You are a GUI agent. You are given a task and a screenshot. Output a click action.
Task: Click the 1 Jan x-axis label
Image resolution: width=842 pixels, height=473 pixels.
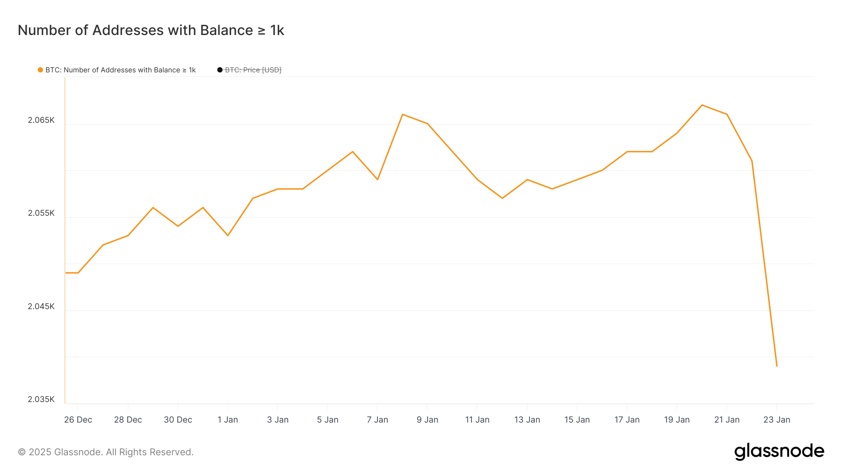(x=228, y=420)
